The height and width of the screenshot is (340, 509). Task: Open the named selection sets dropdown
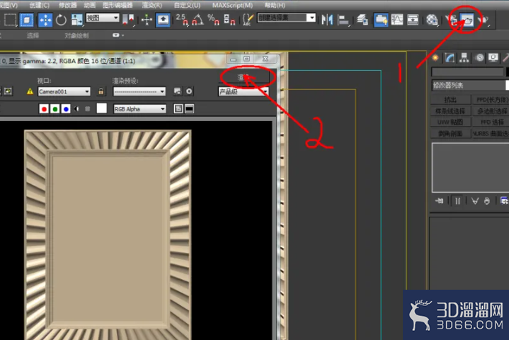pos(286,18)
